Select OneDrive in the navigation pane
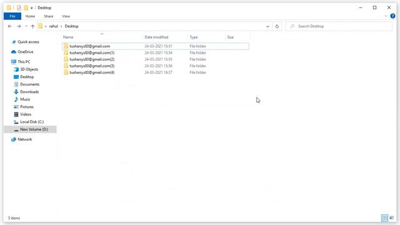The image size is (400, 225). click(x=25, y=52)
